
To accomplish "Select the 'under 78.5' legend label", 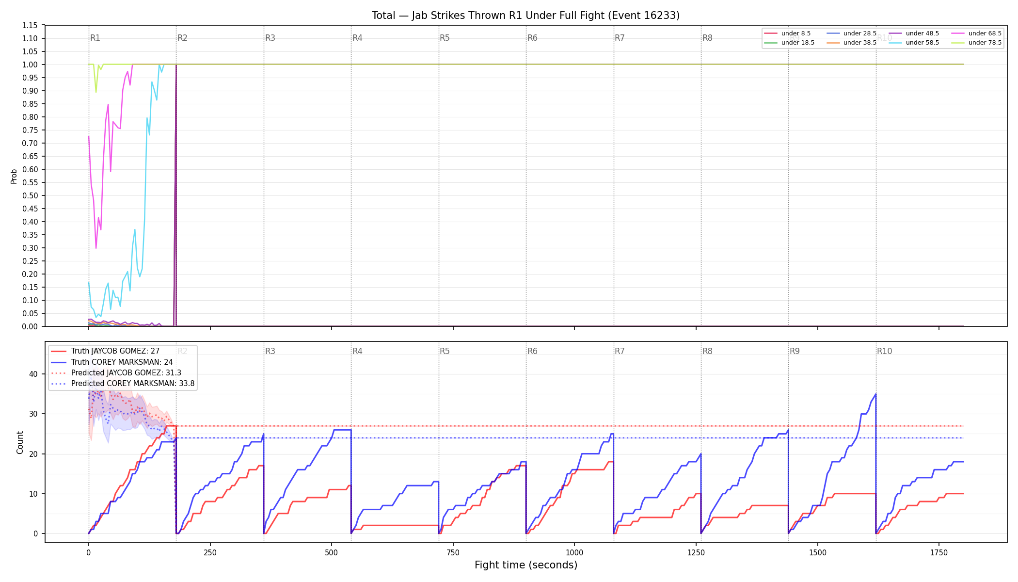I will coord(985,43).
